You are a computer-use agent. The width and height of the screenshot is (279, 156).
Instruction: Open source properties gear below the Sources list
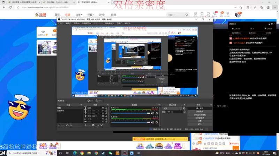[93, 125]
